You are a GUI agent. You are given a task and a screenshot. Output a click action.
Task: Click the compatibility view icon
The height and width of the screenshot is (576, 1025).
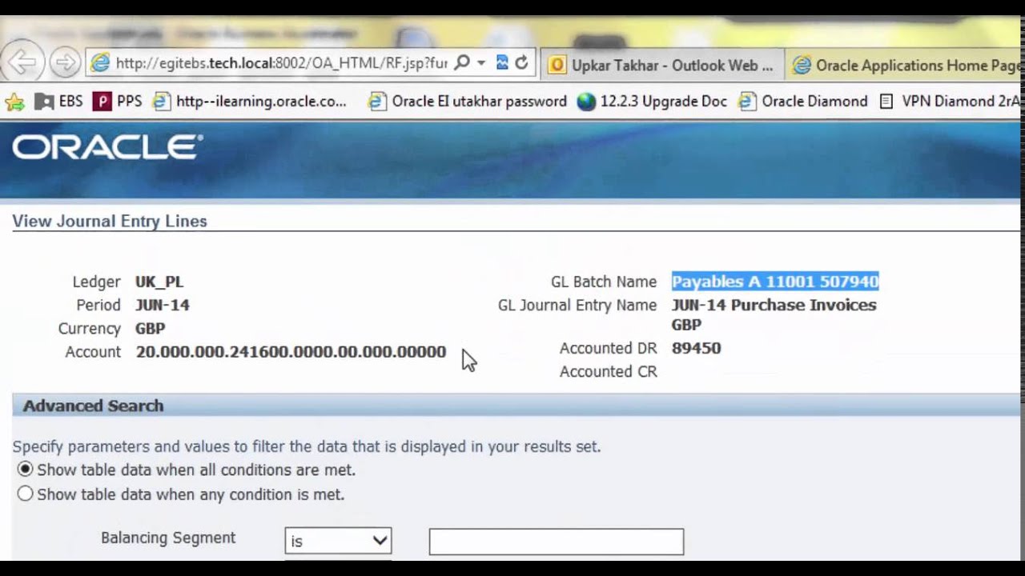[502, 62]
